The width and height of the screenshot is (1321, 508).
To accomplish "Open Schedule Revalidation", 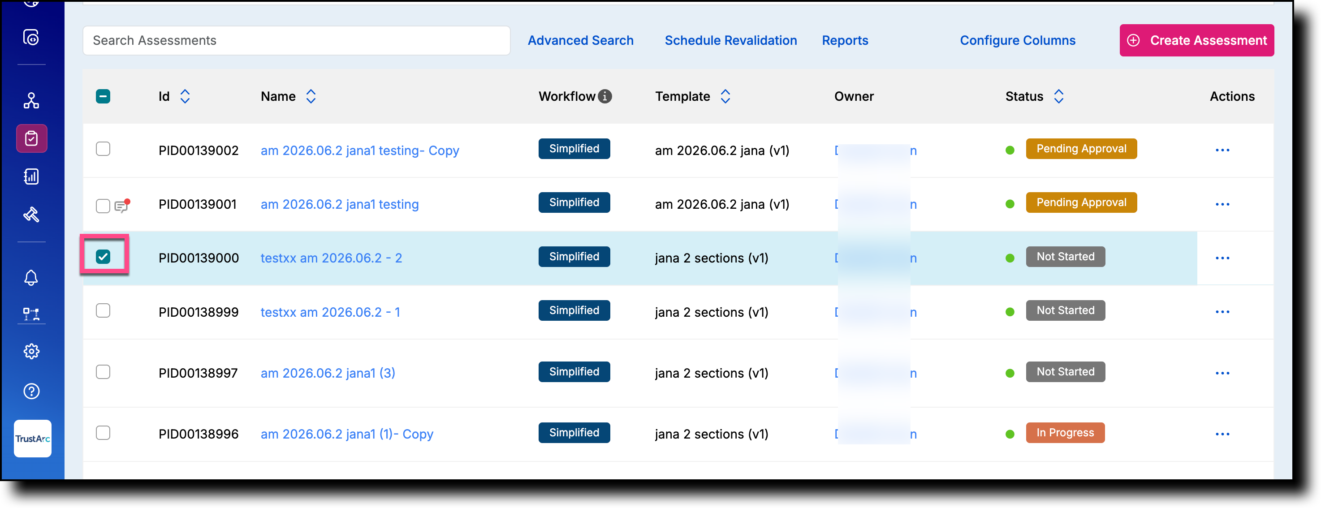I will click(731, 40).
